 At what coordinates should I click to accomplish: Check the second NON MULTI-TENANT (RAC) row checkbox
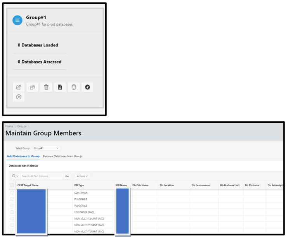click(12, 225)
